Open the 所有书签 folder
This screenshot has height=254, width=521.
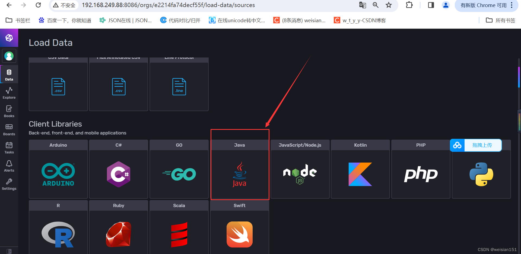[500, 20]
